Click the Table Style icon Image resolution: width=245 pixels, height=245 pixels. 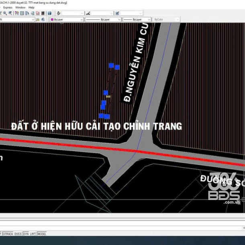point(117,13)
